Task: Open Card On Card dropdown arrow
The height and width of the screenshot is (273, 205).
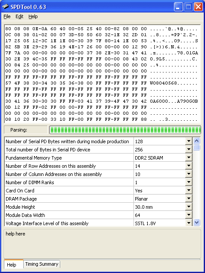Action: [x=189, y=190]
